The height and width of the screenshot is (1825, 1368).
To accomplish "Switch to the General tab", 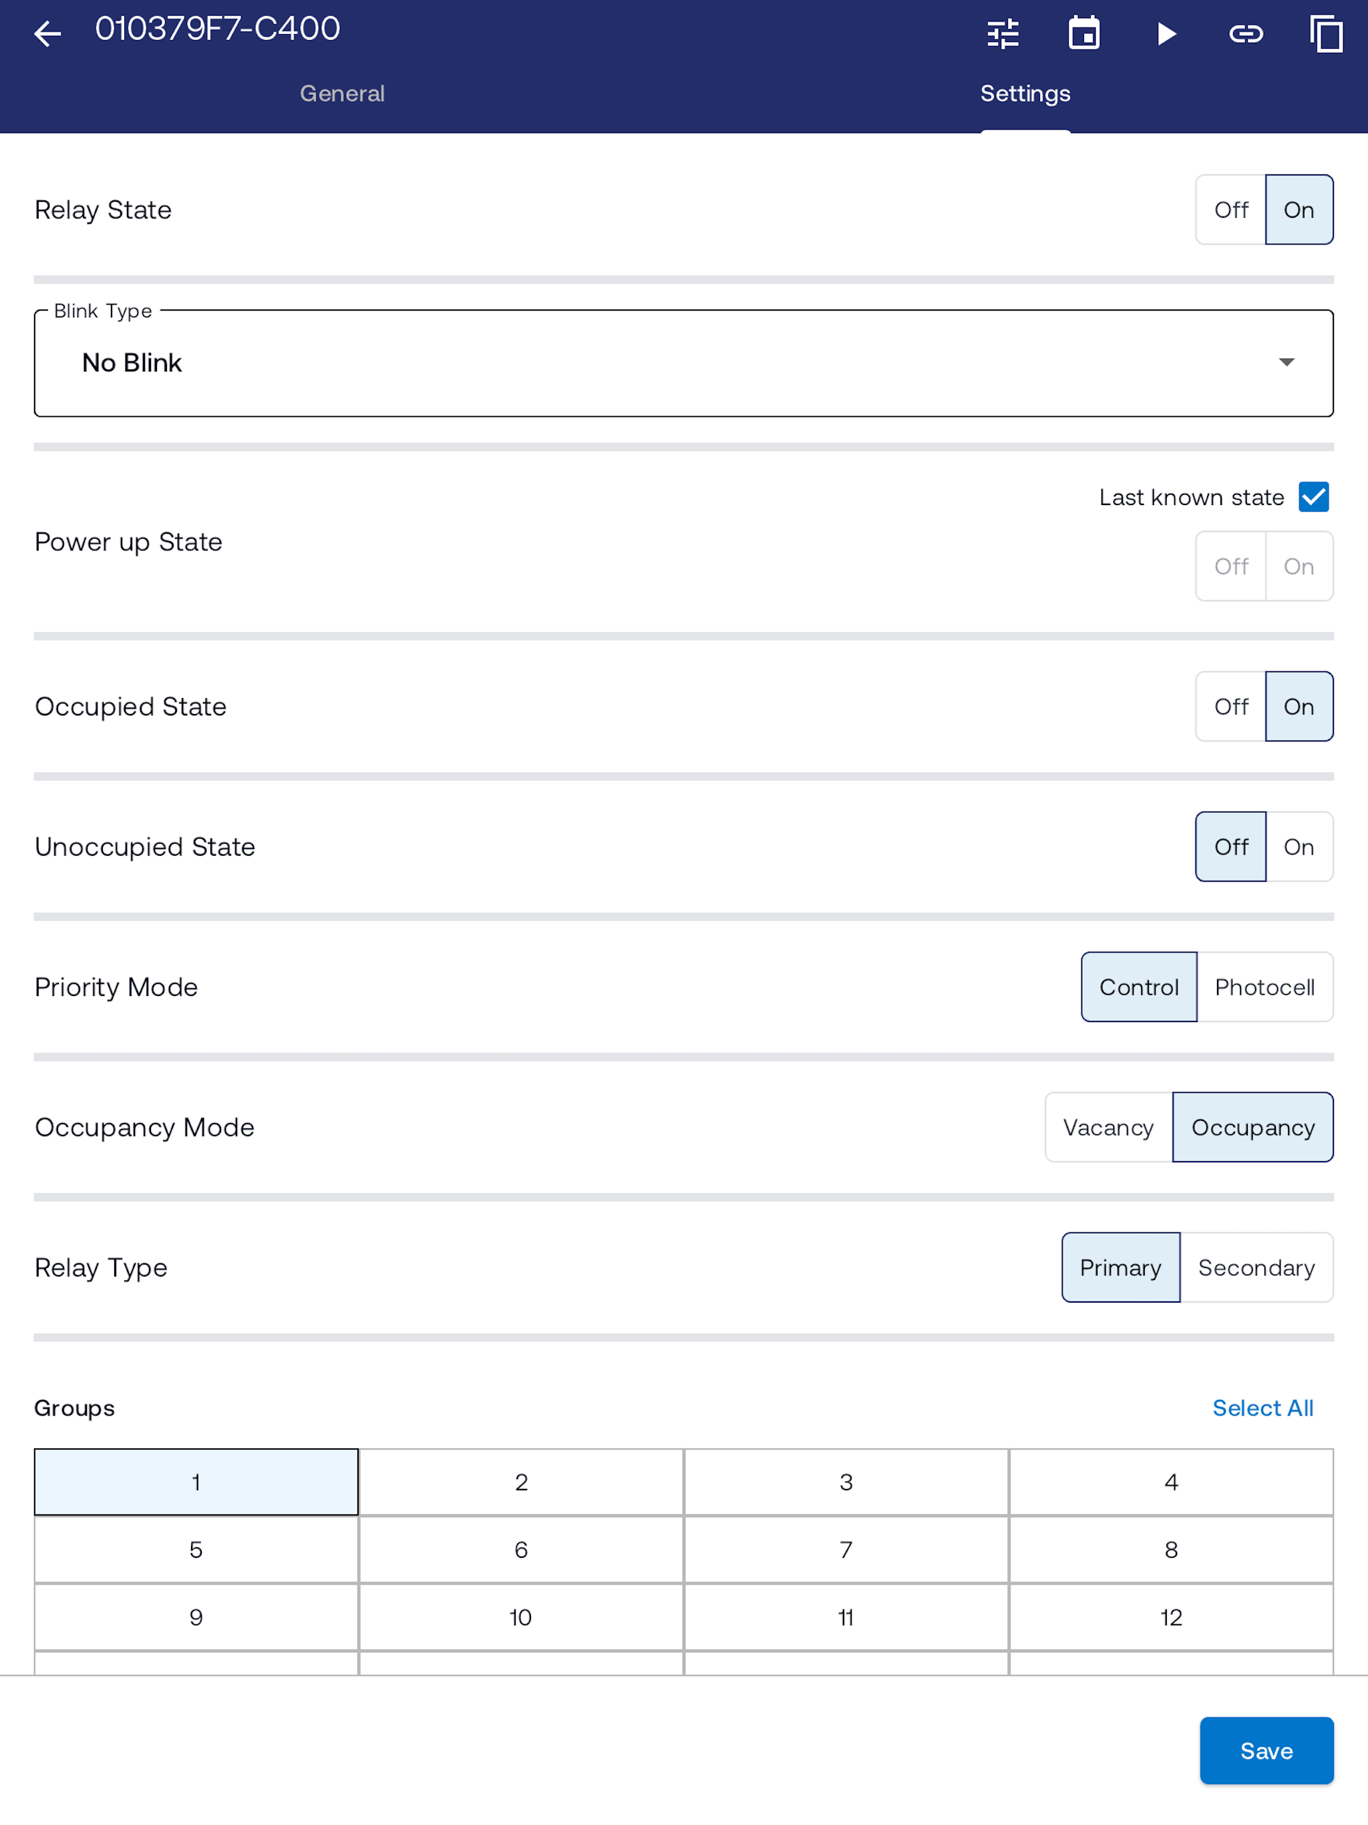I will (x=343, y=94).
